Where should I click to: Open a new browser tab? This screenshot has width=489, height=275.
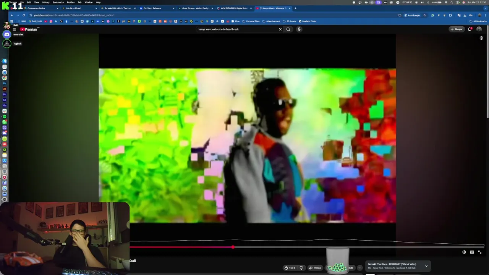[x=295, y=8]
